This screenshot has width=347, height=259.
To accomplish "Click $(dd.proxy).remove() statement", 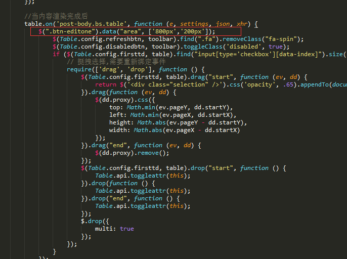I will [x=132, y=153].
